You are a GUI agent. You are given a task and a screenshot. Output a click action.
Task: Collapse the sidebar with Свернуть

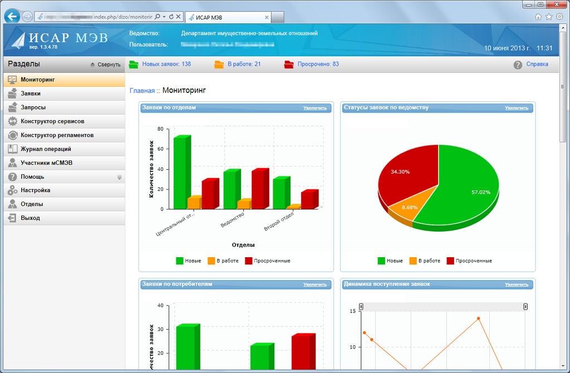coord(105,65)
